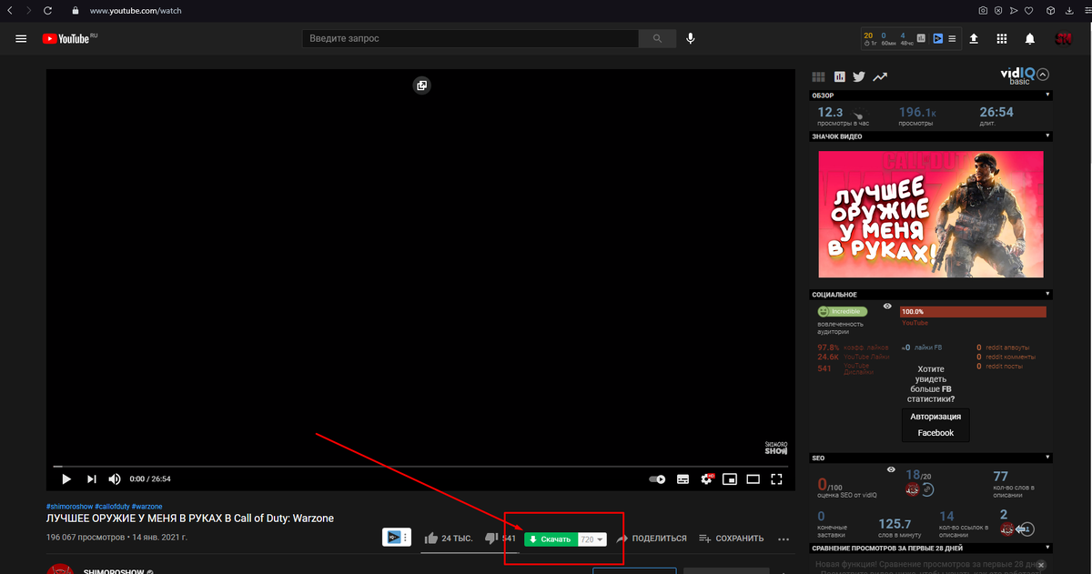Collapse the SEO section in vidIQ panel

[1046, 458]
